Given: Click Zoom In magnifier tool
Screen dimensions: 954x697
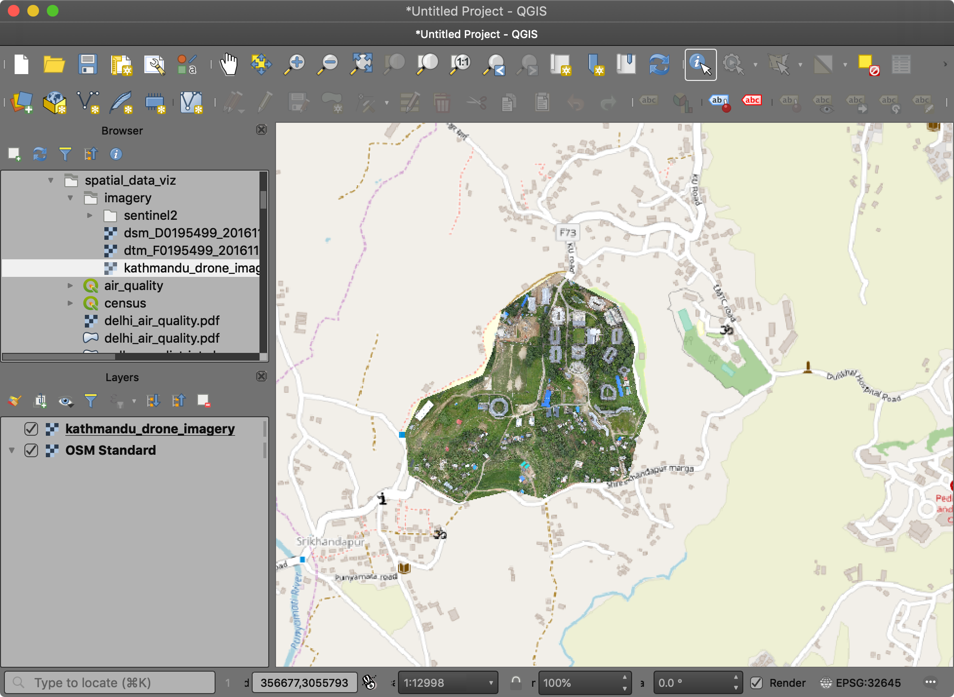Looking at the screenshot, I should click(x=295, y=64).
